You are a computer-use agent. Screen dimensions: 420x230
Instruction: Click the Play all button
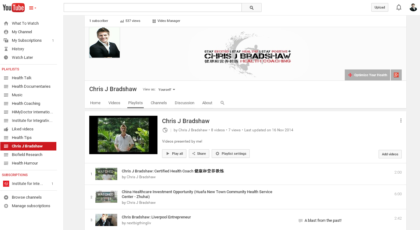coord(174,154)
